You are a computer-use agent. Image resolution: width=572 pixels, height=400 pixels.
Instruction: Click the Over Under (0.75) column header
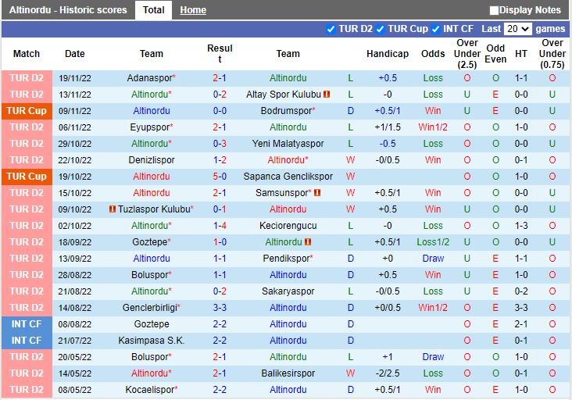pos(552,54)
